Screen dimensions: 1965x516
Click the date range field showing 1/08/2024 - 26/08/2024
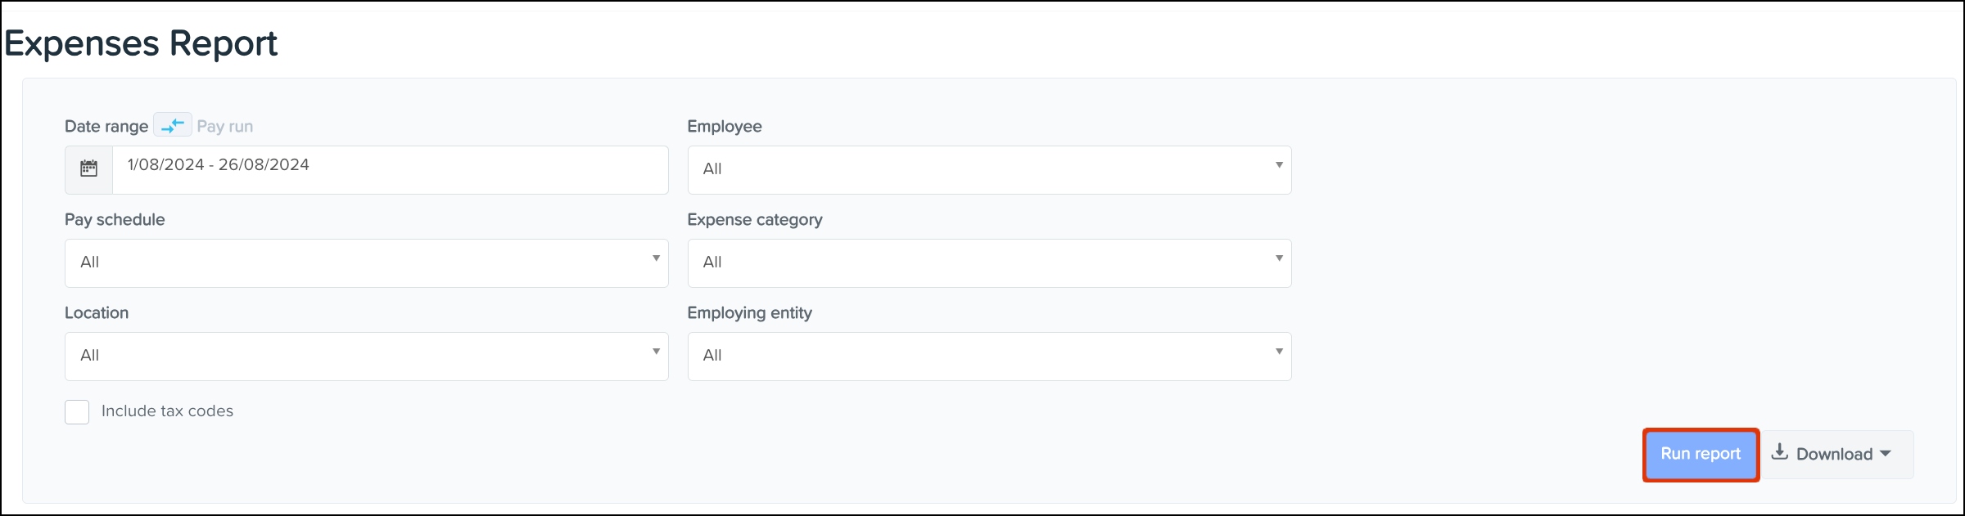(390, 169)
